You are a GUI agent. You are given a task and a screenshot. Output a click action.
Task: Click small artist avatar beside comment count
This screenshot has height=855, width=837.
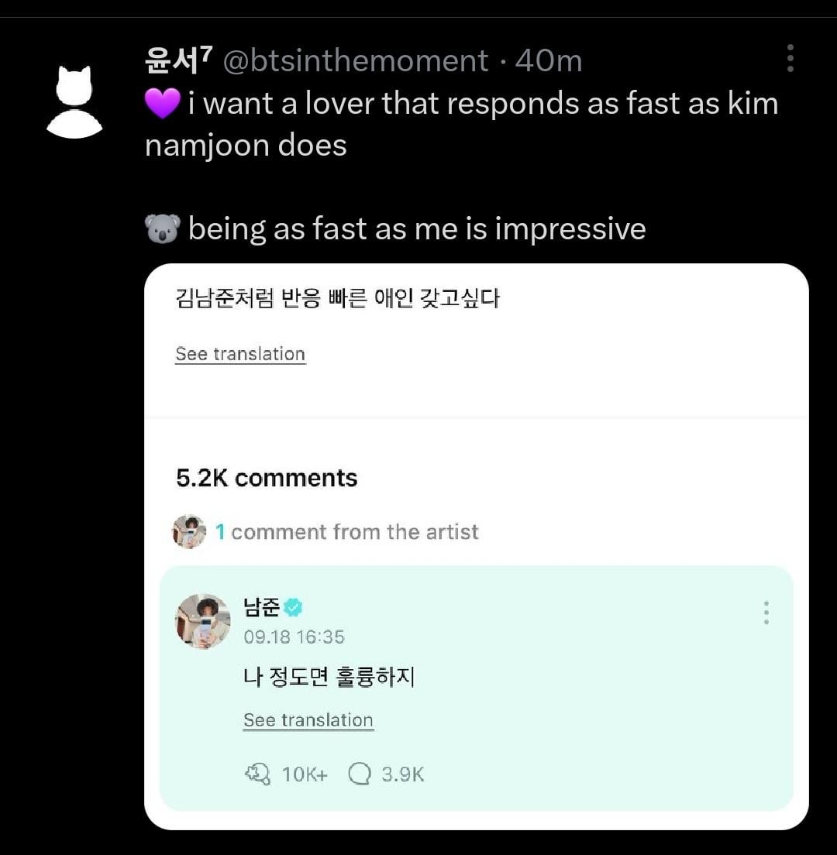pos(188,532)
